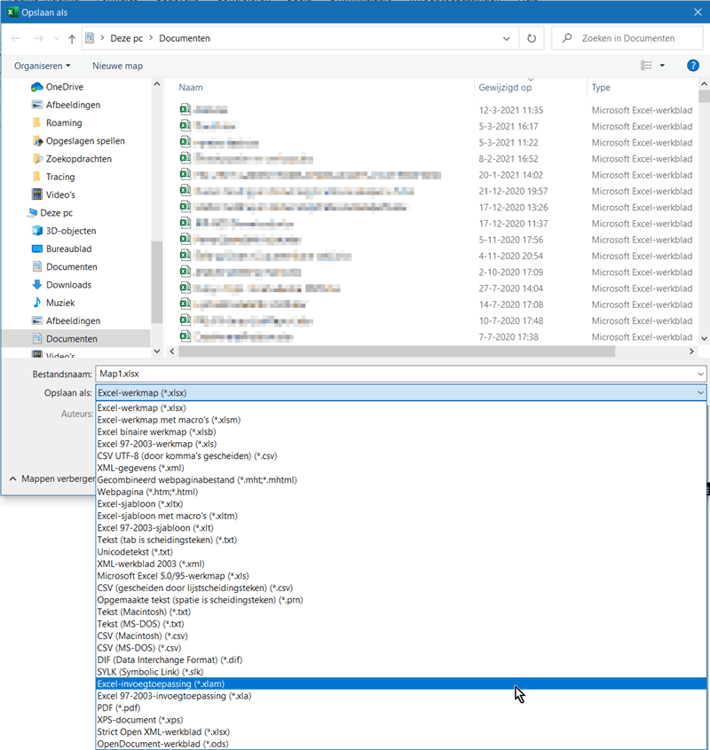The width and height of the screenshot is (710, 750).
Task: Open recent locations dropdown arrow
Action: point(57,38)
